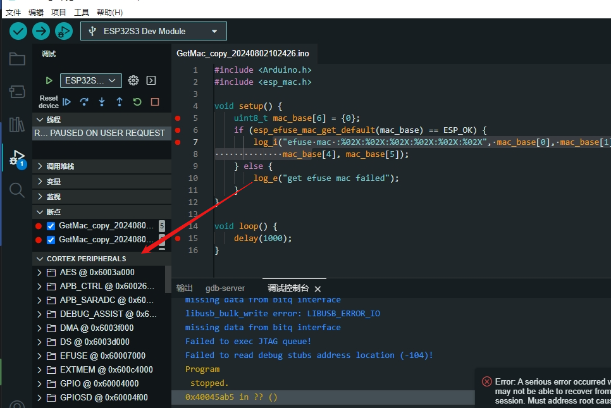Click the Step Into debug icon

click(x=102, y=102)
